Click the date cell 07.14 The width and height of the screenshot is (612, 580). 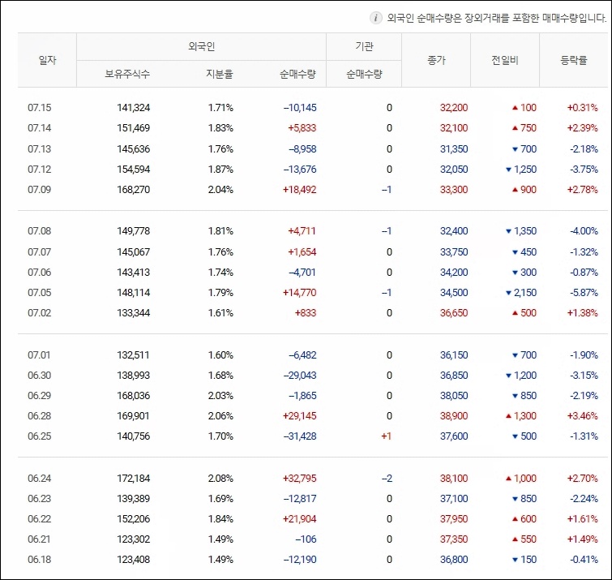[40, 128]
